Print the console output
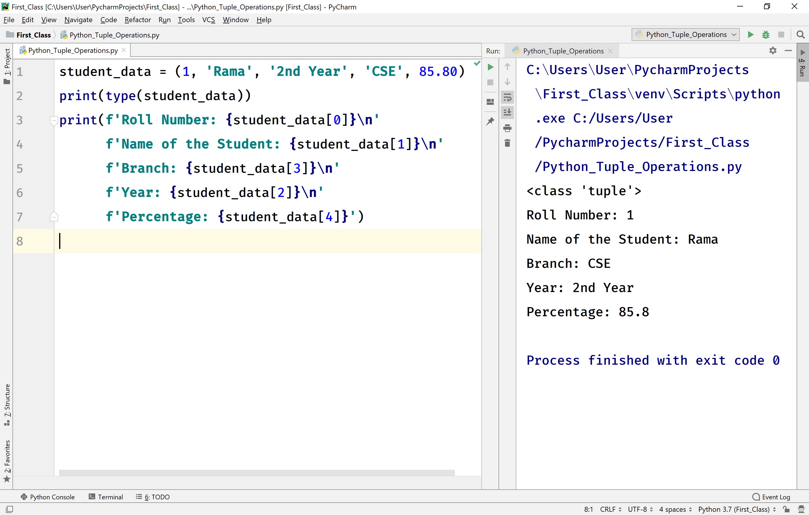Screen dimensions: 809x515 pyautogui.click(x=507, y=128)
